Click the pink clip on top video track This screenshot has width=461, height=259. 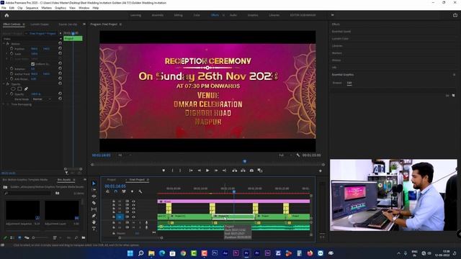click(x=233, y=201)
